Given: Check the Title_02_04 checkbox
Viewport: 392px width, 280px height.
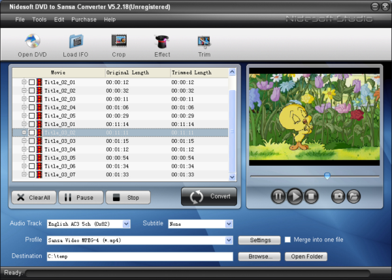Looking at the screenshot, I should point(32,108).
